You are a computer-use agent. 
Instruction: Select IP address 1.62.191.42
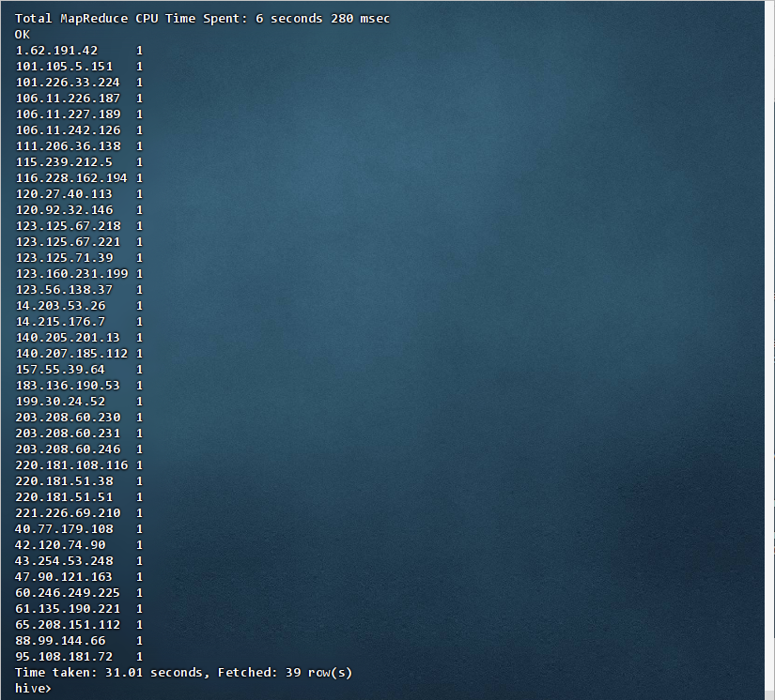point(57,51)
